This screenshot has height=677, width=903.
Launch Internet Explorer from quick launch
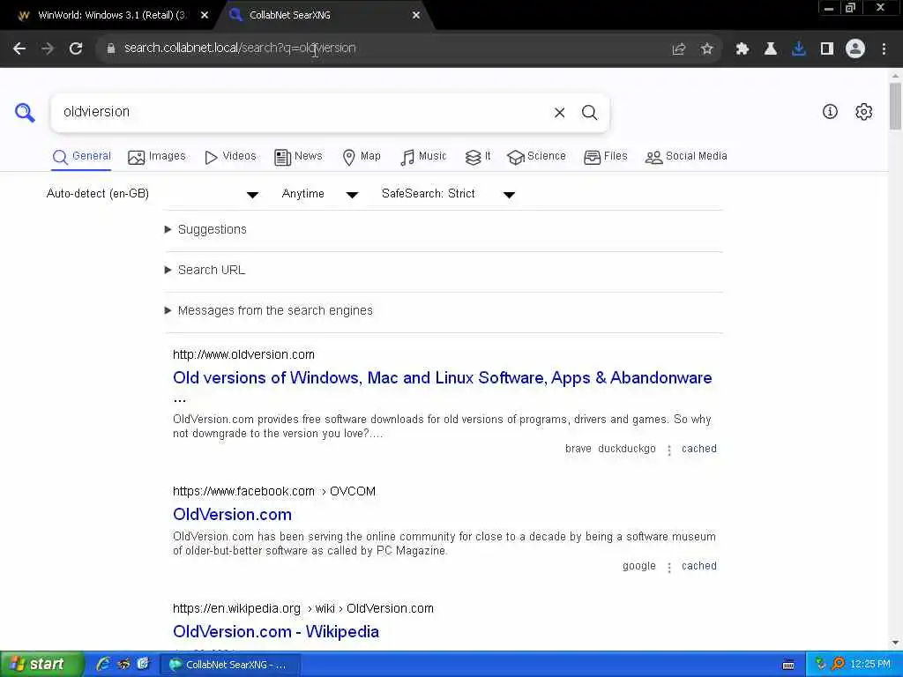tap(104, 665)
